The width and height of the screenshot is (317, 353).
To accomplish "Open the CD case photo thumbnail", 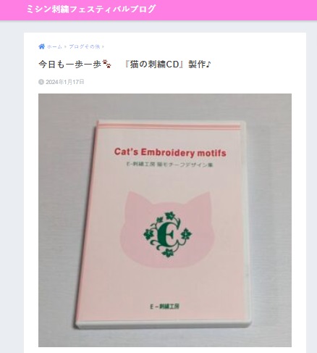I will click(165, 220).
